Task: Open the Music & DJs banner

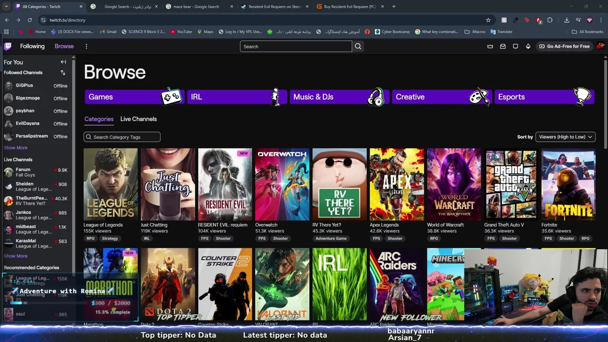Action: click(x=339, y=97)
